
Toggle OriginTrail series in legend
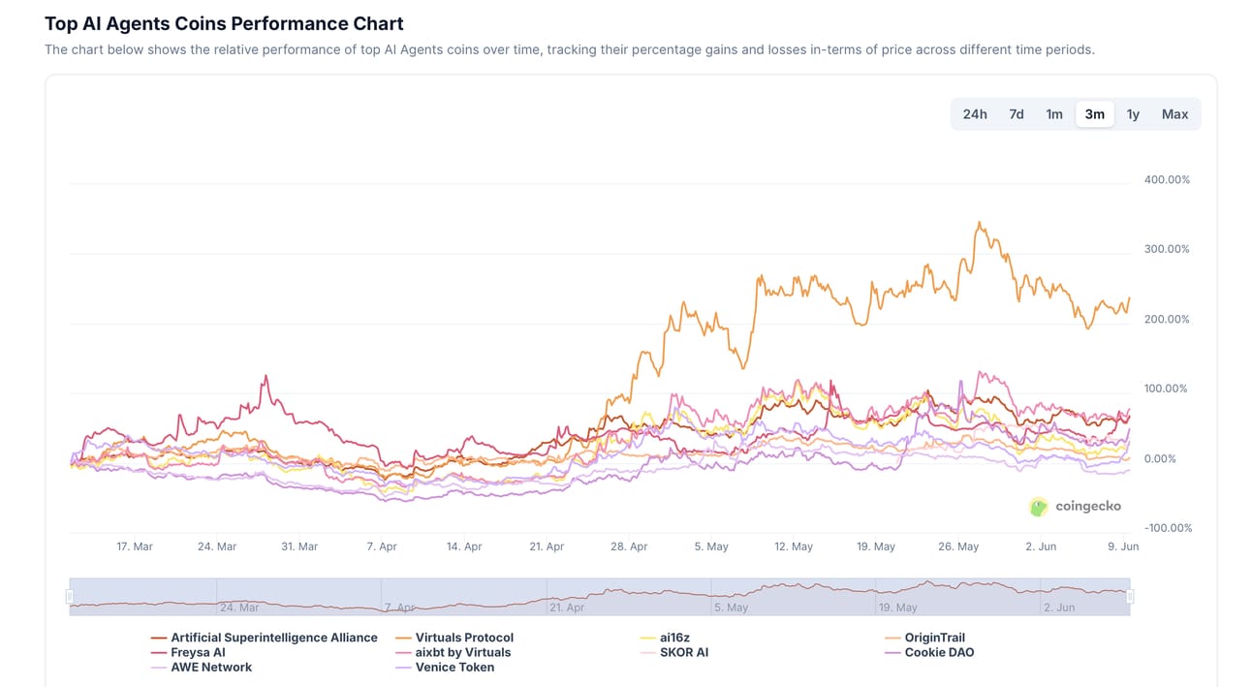[925, 638]
